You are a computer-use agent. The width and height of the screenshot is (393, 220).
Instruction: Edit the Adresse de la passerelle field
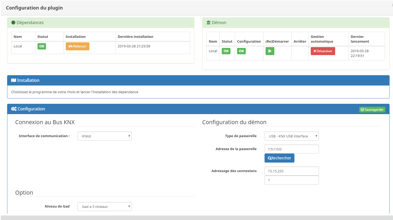(292, 149)
